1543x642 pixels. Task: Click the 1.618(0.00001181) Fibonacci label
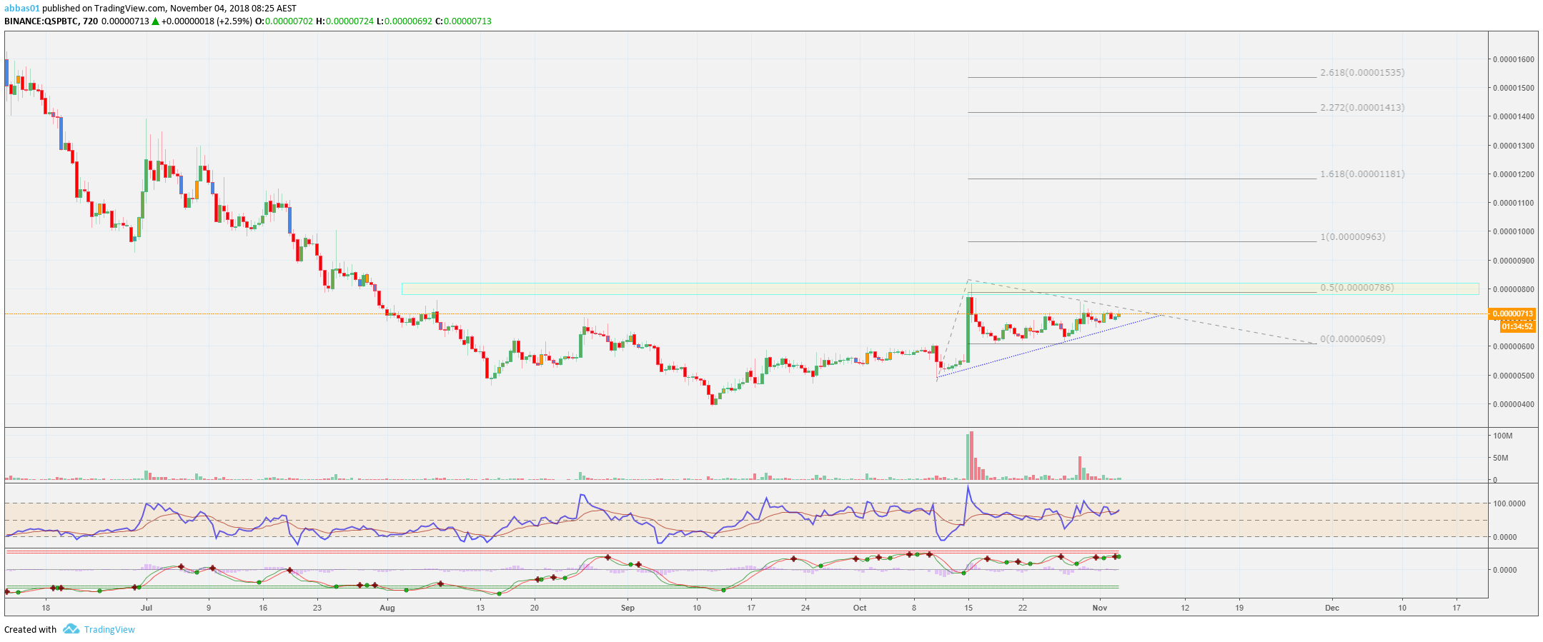point(1362,174)
